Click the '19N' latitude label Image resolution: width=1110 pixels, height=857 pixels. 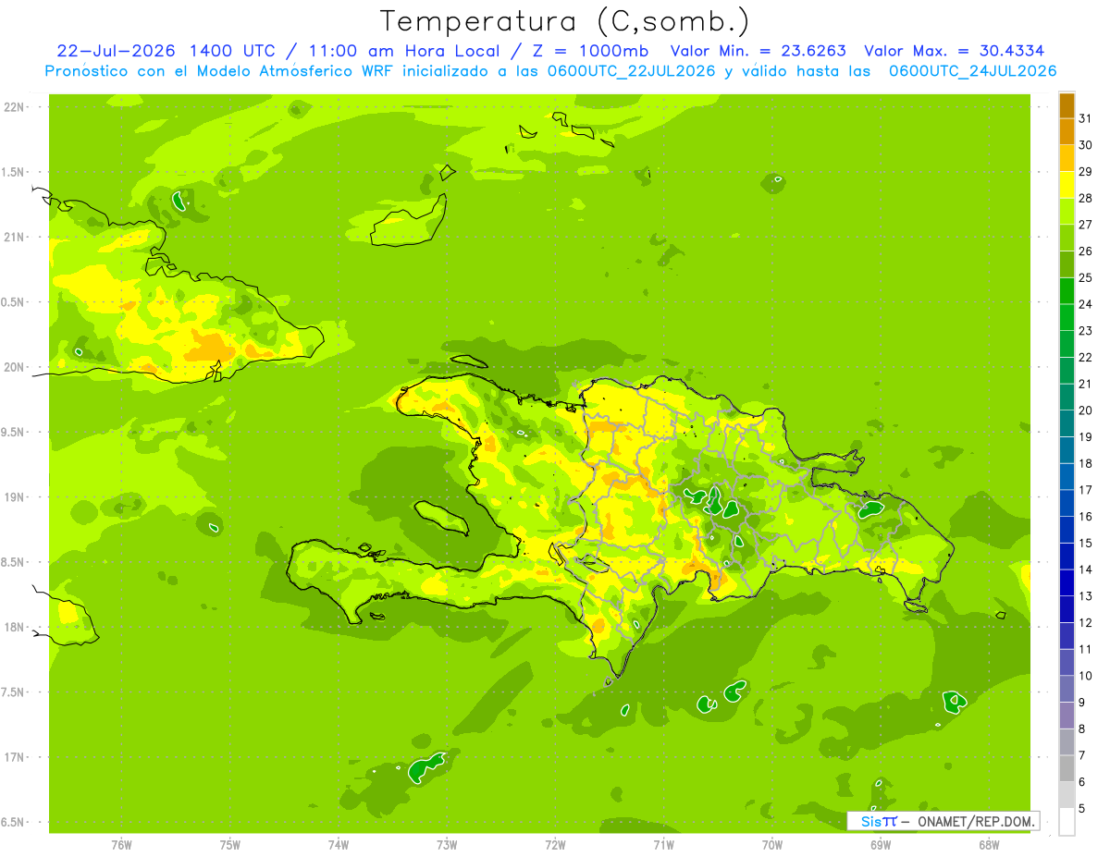pos(16,497)
